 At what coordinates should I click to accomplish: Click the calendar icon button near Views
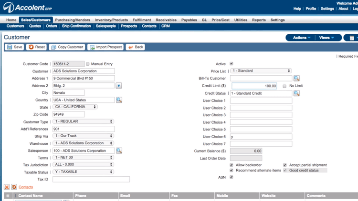tap(352, 38)
